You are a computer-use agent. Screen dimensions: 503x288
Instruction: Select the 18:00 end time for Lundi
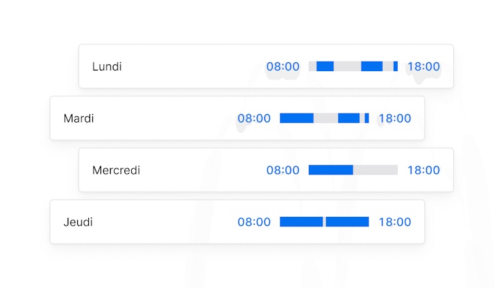[424, 66]
